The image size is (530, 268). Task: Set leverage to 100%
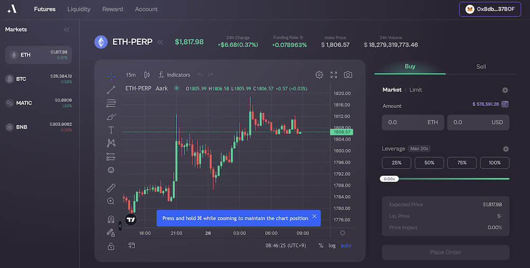[x=494, y=163]
